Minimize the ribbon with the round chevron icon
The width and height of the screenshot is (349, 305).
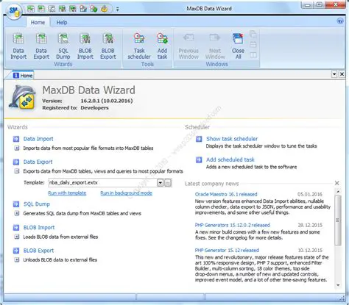pos(340,21)
